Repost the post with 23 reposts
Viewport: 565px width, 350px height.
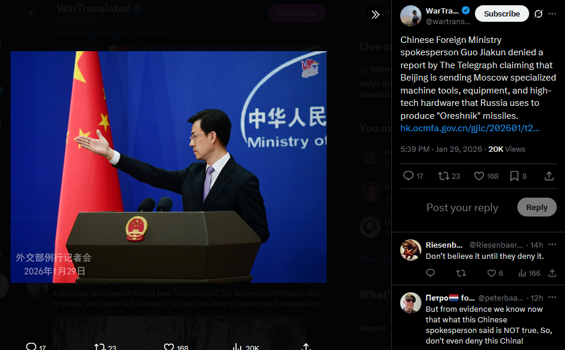tap(449, 176)
